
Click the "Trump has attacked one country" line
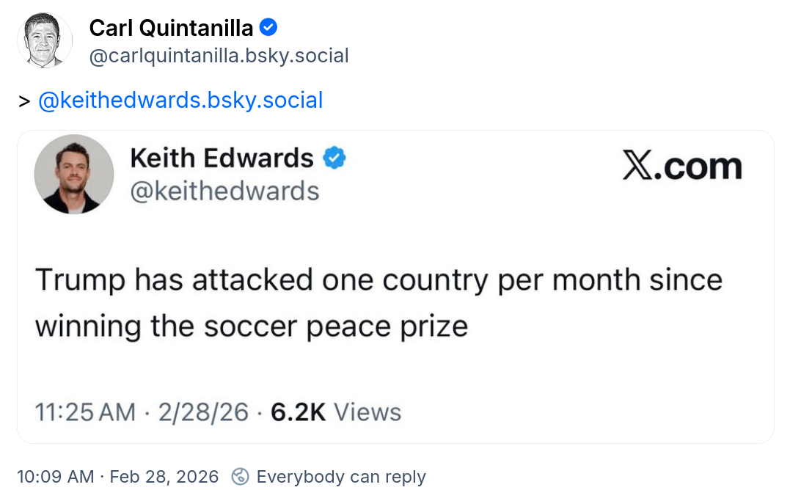tap(378, 279)
